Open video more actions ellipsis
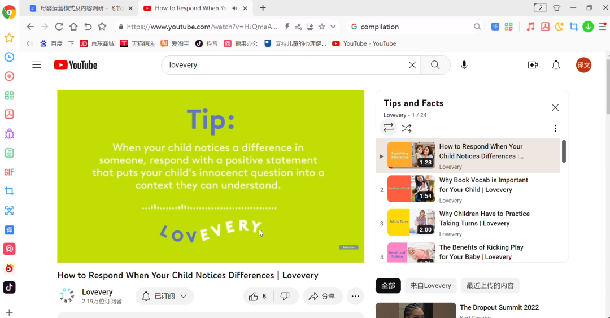Screen dimensions: 610x318 point(355,296)
